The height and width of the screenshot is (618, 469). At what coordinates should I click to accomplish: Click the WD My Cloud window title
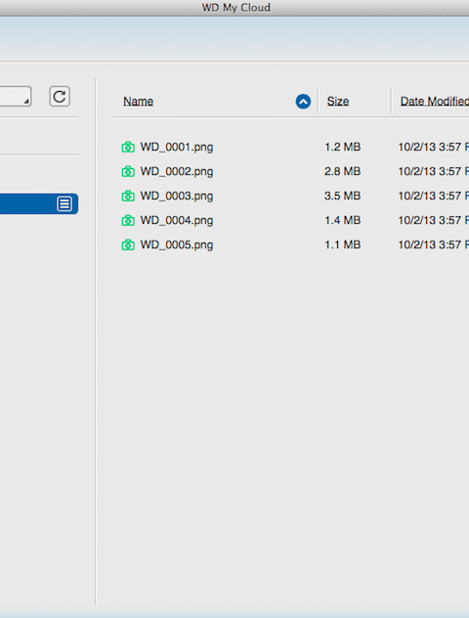point(235,8)
